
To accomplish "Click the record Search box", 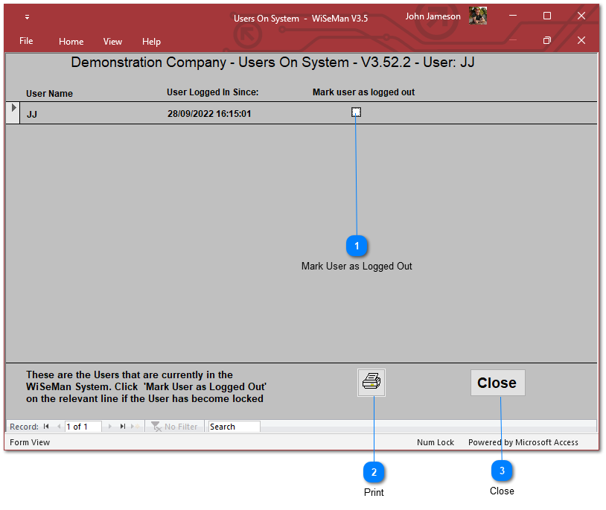I will coord(234,427).
